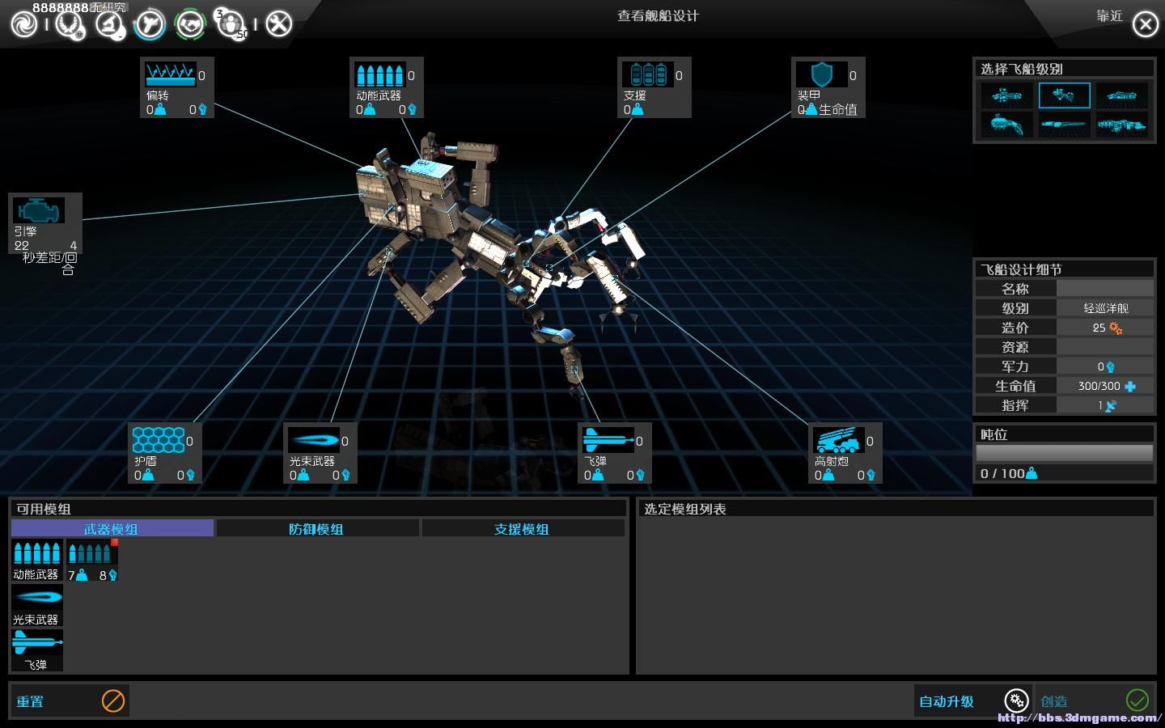Click the 资源 resources row label
The width and height of the screenshot is (1165, 728).
pyautogui.click(x=1015, y=347)
